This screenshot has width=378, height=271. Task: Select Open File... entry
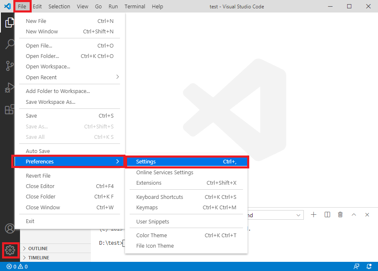70,45
